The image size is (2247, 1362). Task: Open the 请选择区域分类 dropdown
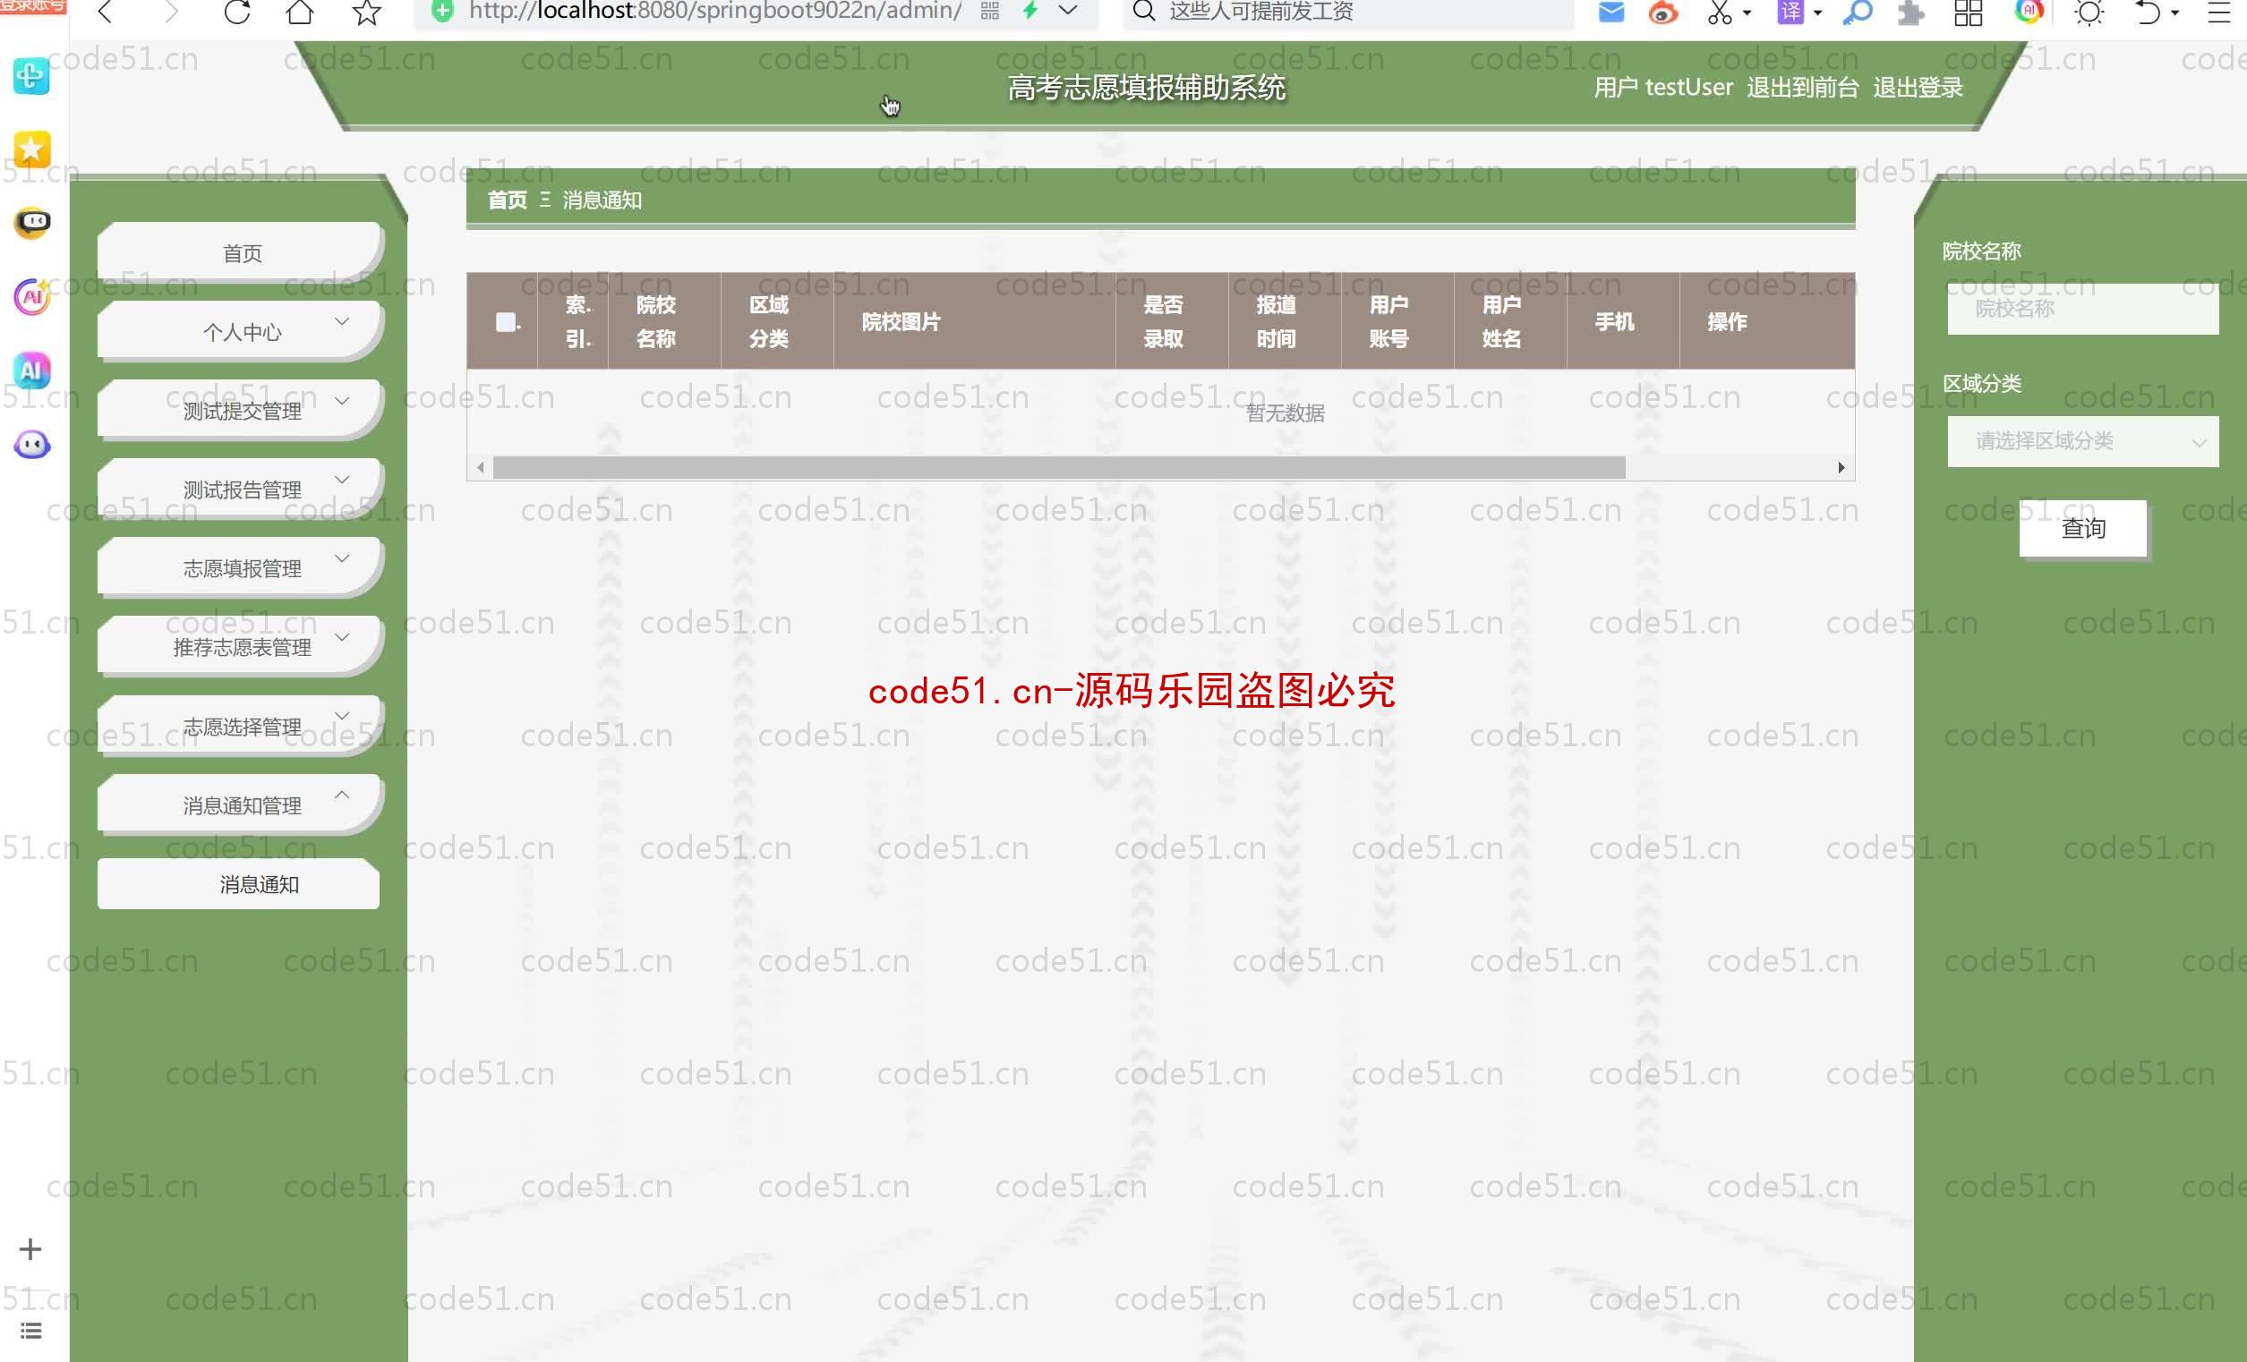point(2082,441)
